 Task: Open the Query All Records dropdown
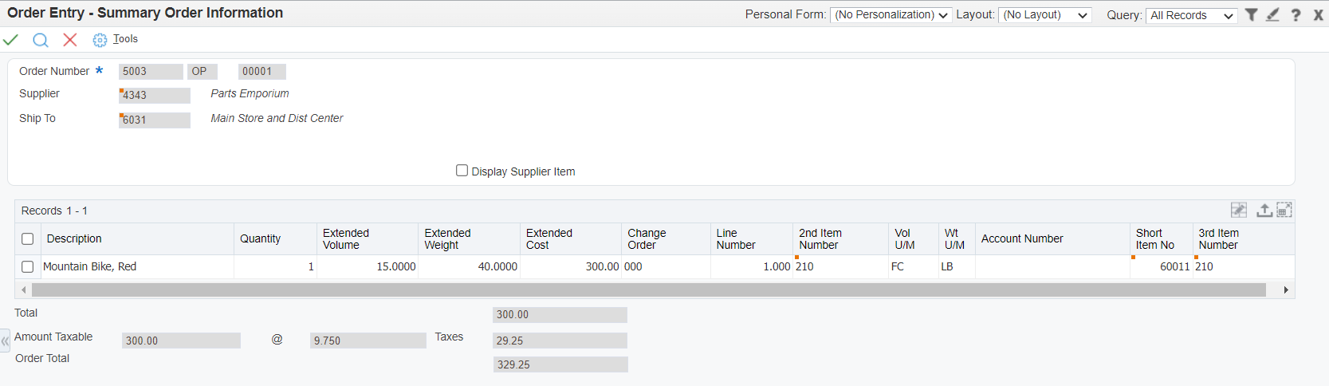click(1192, 15)
